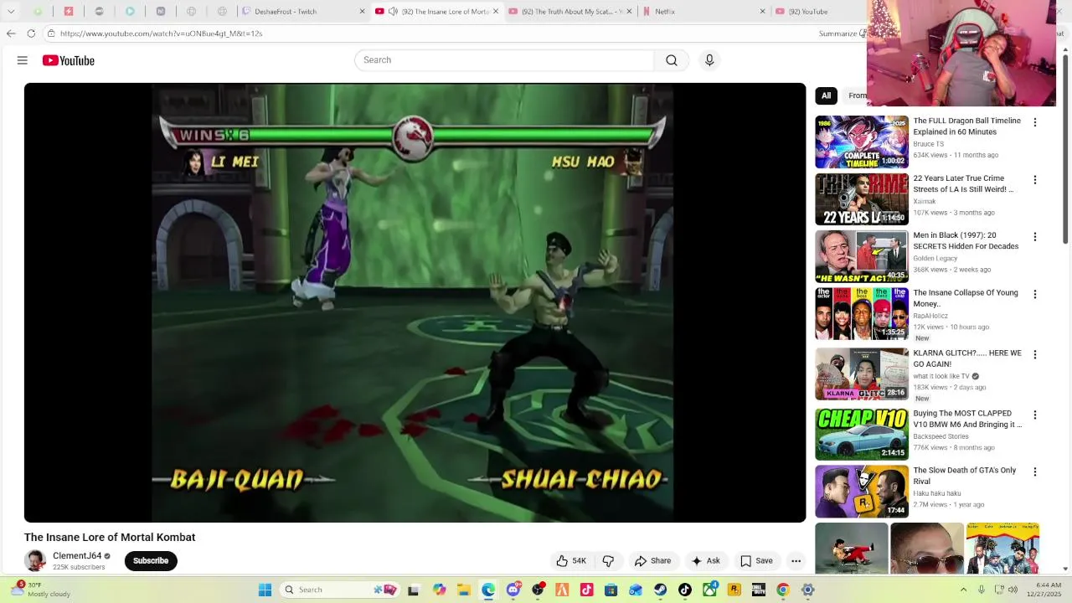This screenshot has height=603, width=1072.
Task: Close the Netflix tab
Action: point(762,12)
